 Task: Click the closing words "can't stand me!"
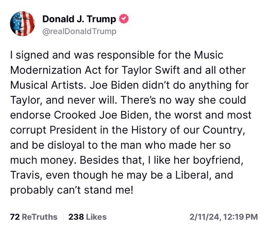tap(103, 190)
